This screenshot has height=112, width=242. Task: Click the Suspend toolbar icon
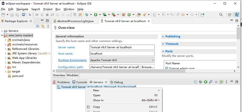click(42, 15)
